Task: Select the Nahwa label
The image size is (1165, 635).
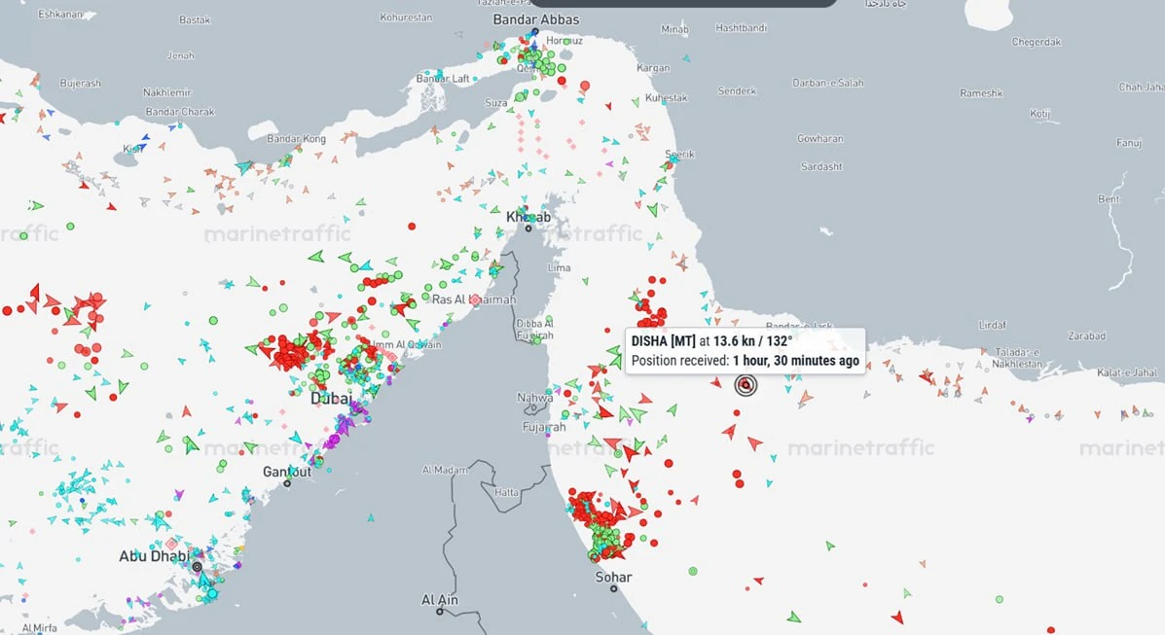Action: [x=535, y=398]
